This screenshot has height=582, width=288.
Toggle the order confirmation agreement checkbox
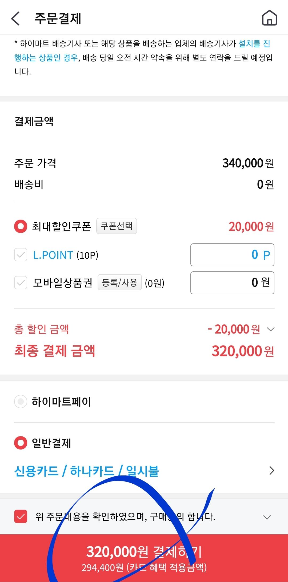coord(21,516)
